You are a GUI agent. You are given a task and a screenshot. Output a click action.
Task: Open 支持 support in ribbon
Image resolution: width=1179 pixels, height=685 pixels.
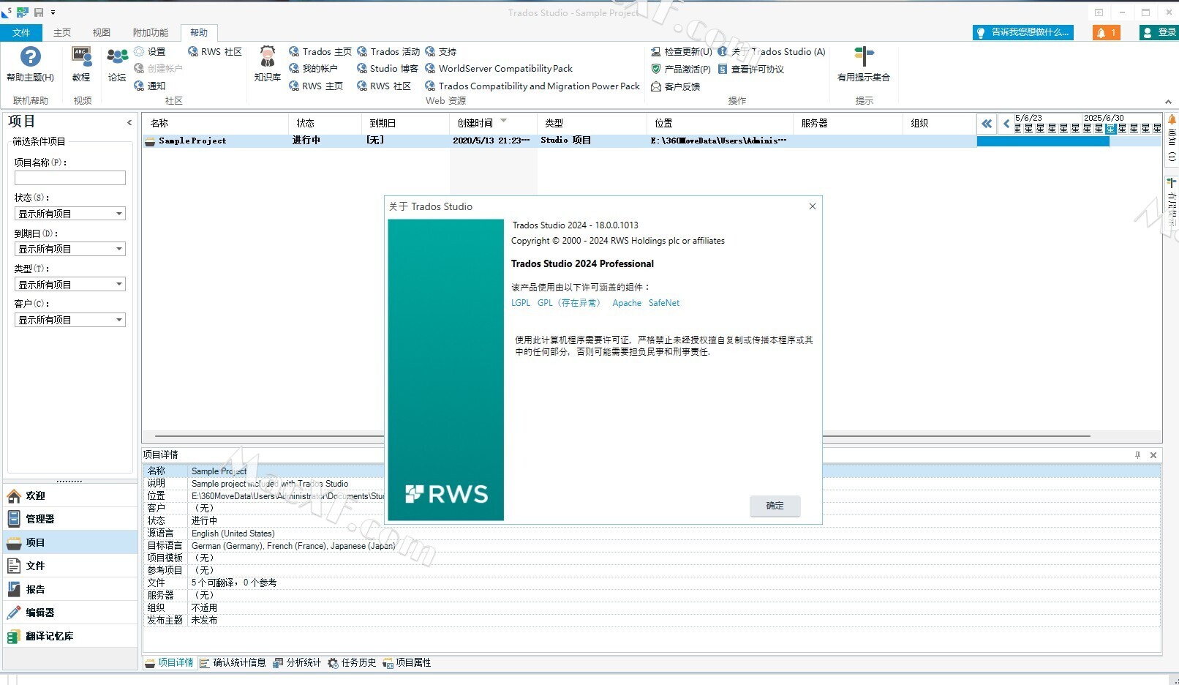coord(441,51)
